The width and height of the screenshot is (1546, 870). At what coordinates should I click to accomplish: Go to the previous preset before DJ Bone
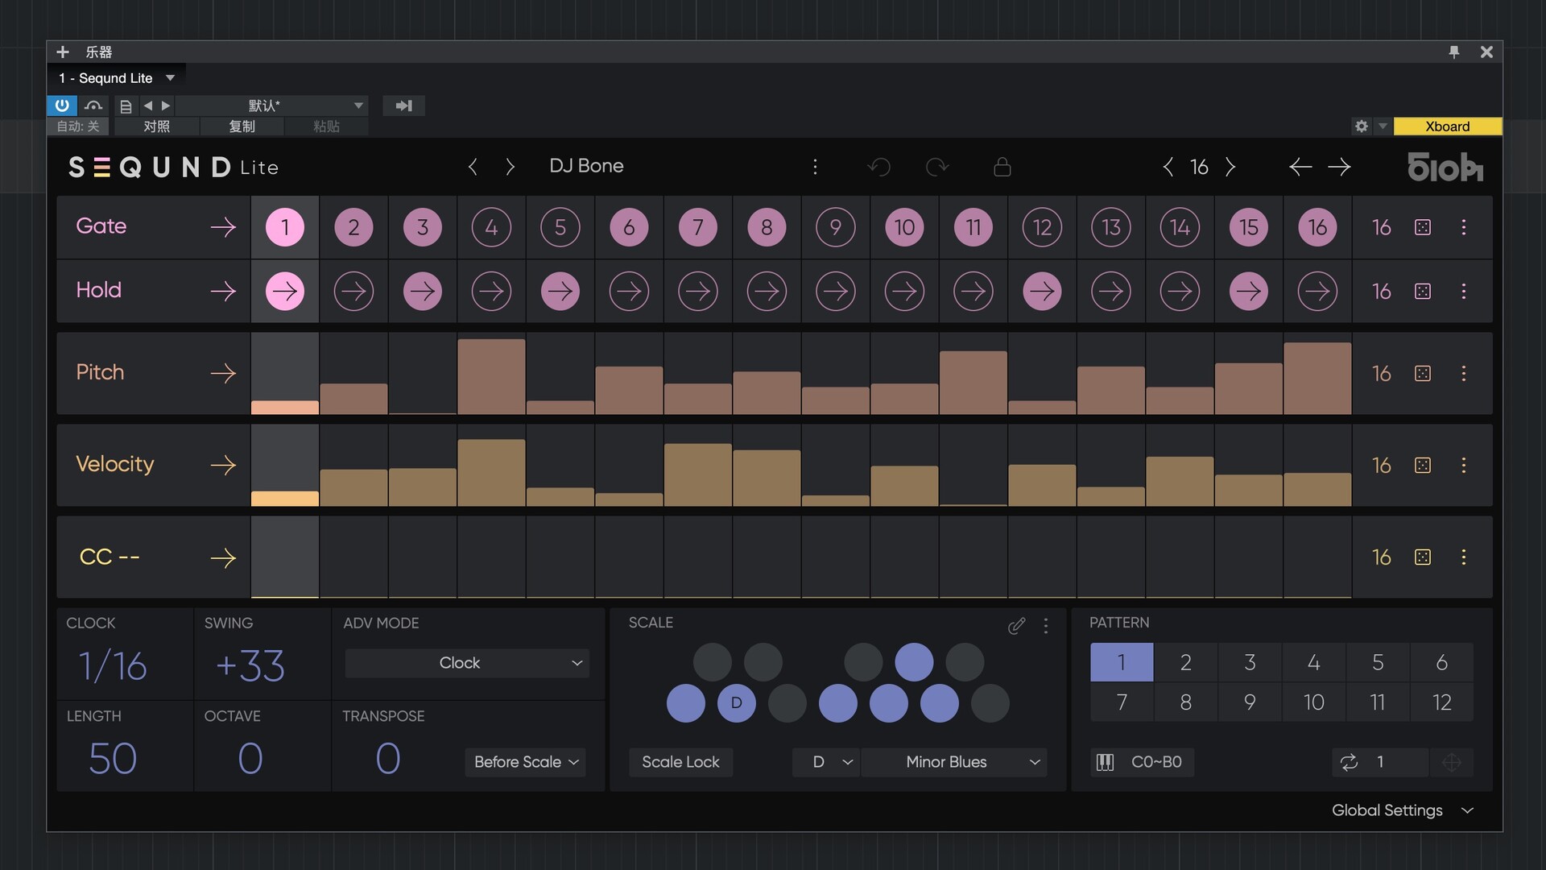tap(473, 167)
